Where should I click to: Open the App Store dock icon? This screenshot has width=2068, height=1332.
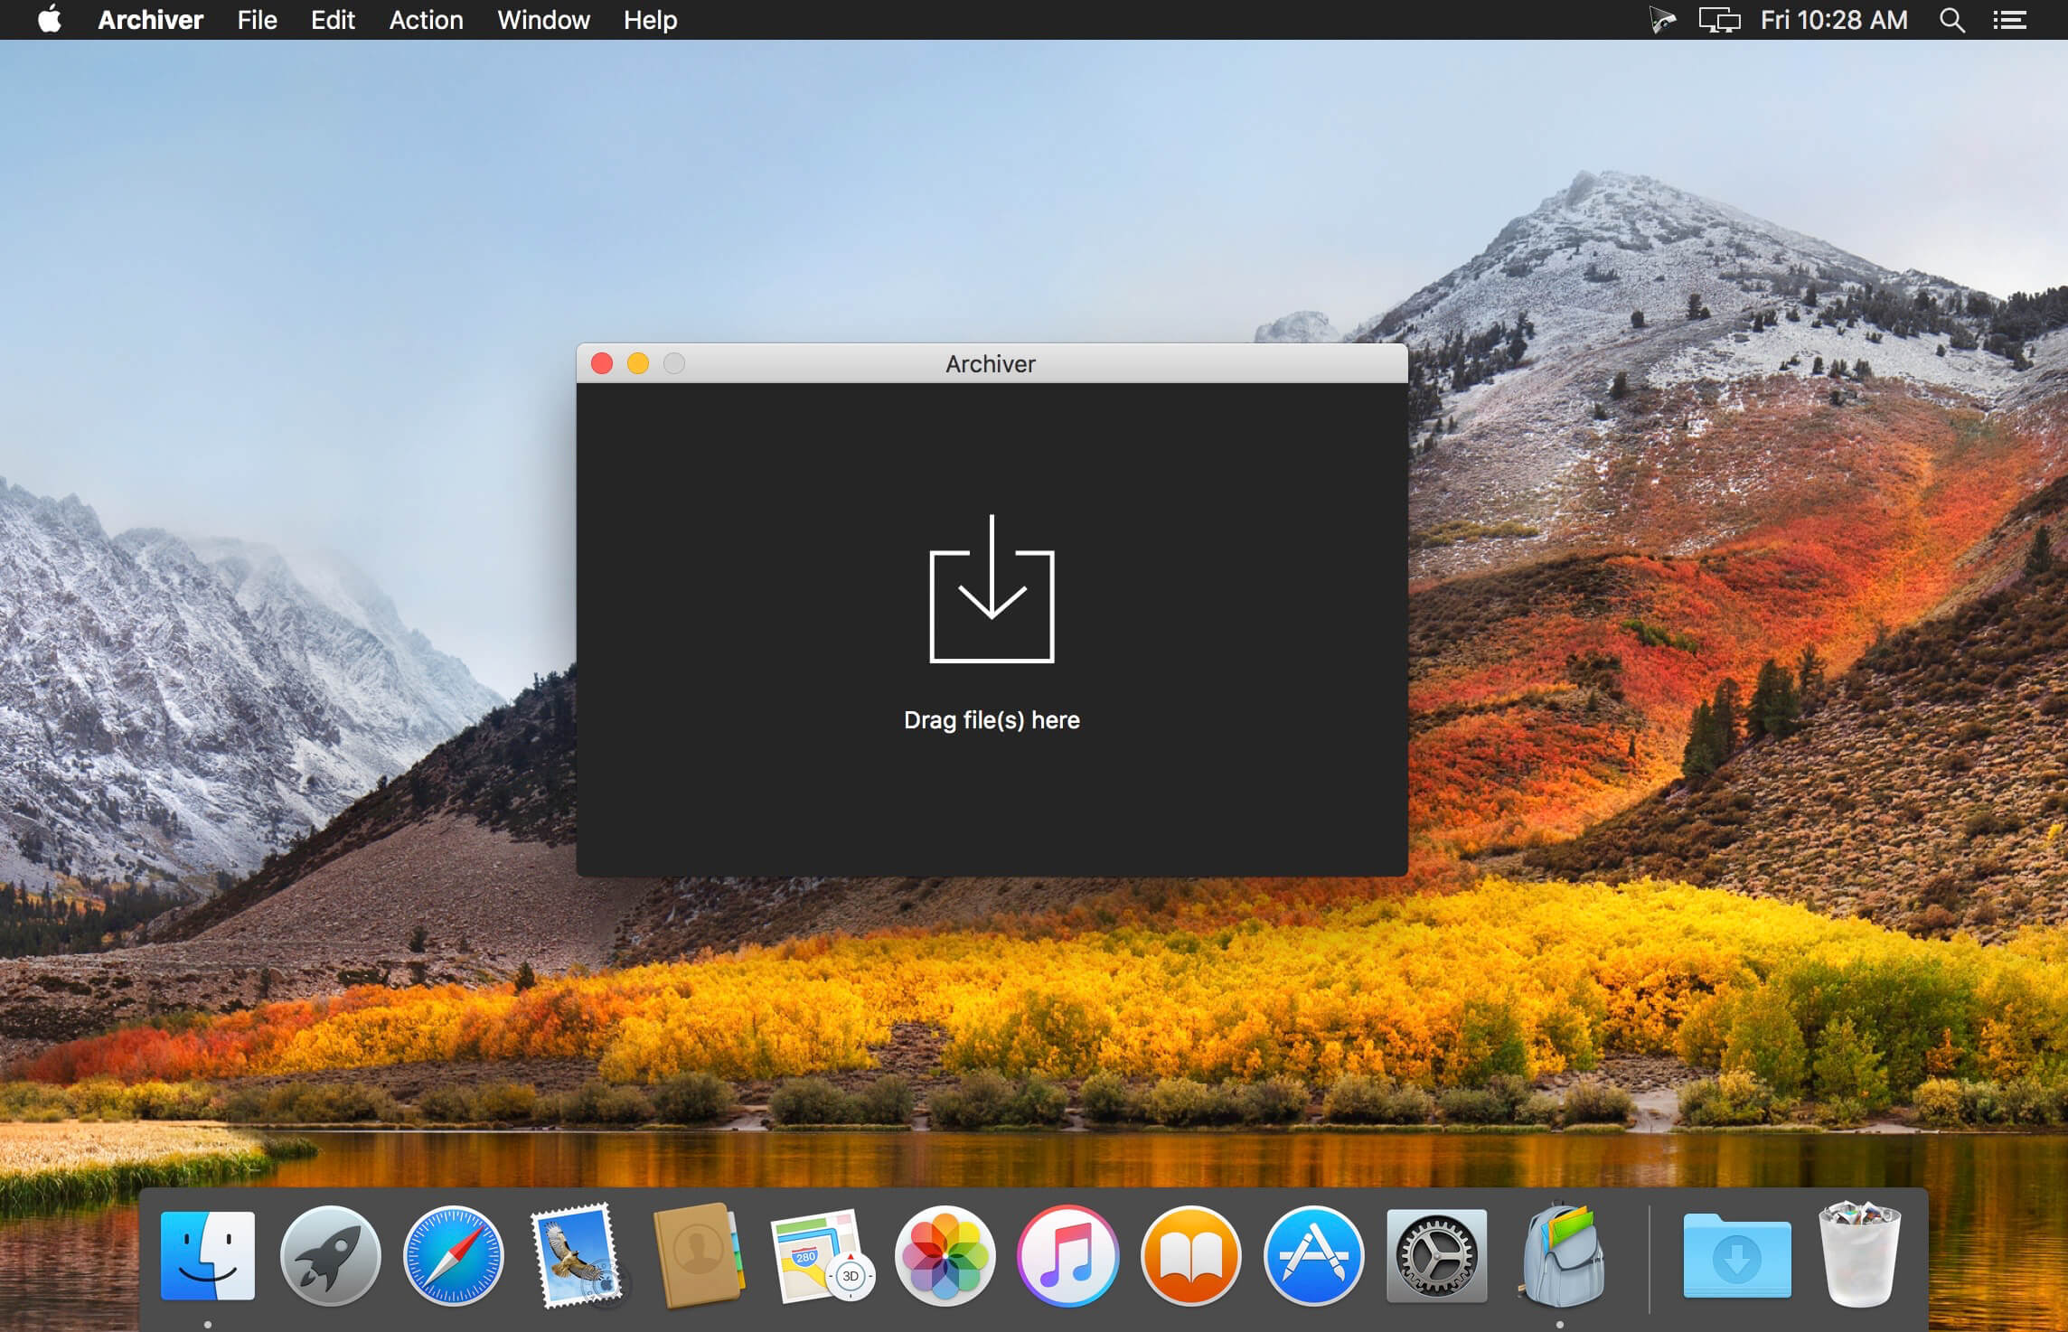(1313, 1256)
